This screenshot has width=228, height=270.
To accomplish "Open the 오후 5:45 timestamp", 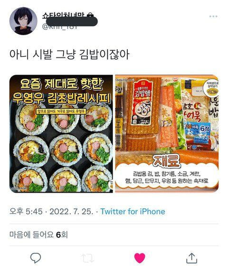I will [x=26, y=212].
